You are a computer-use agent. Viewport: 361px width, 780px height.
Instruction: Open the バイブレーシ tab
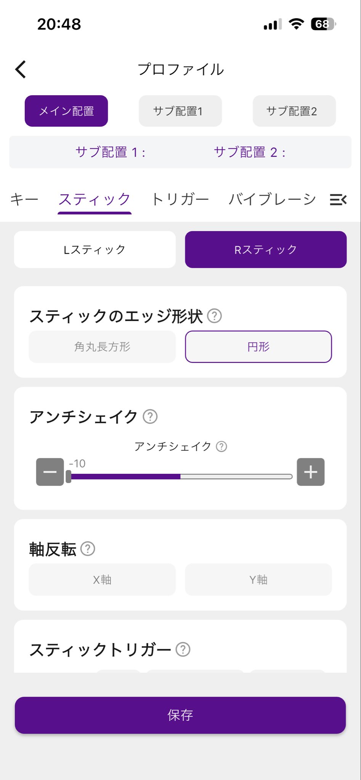click(x=272, y=199)
